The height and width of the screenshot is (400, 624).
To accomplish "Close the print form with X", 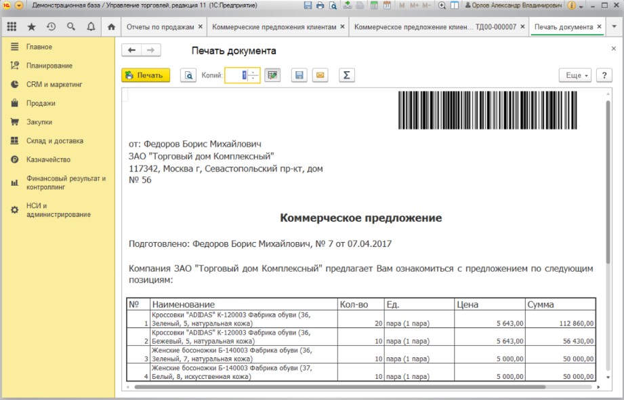I will click(613, 49).
